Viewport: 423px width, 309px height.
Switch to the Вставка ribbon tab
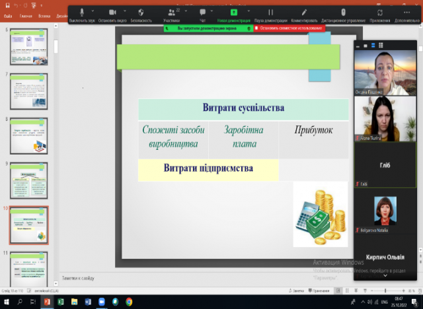(x=44, y=16)
